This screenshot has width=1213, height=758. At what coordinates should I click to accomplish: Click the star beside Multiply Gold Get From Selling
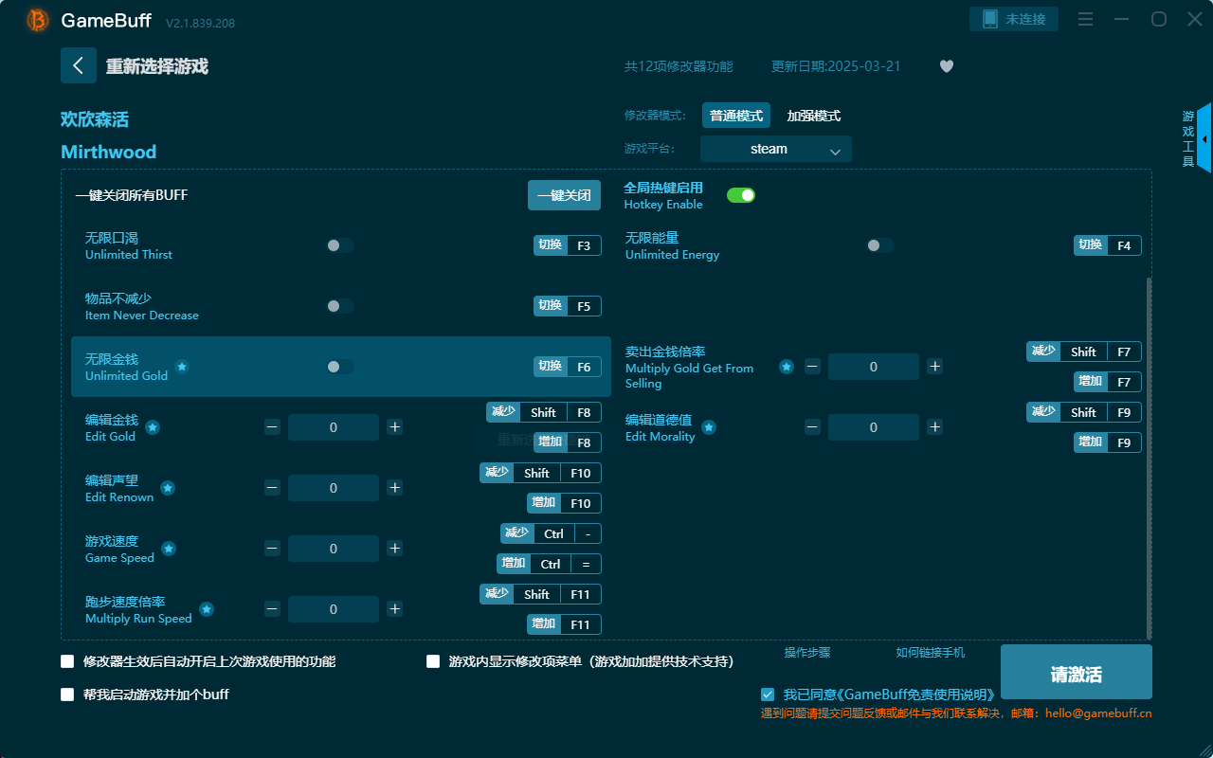(x=786, y=367)
